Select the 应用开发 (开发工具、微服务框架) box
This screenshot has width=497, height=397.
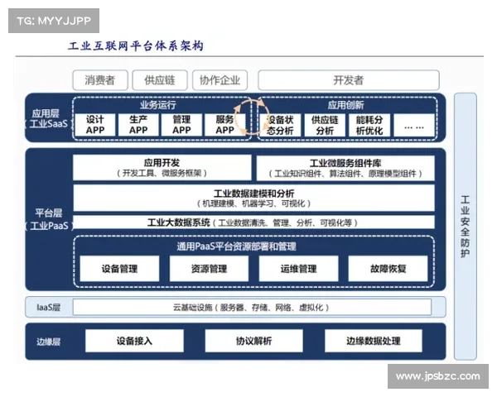click(162, 167)
